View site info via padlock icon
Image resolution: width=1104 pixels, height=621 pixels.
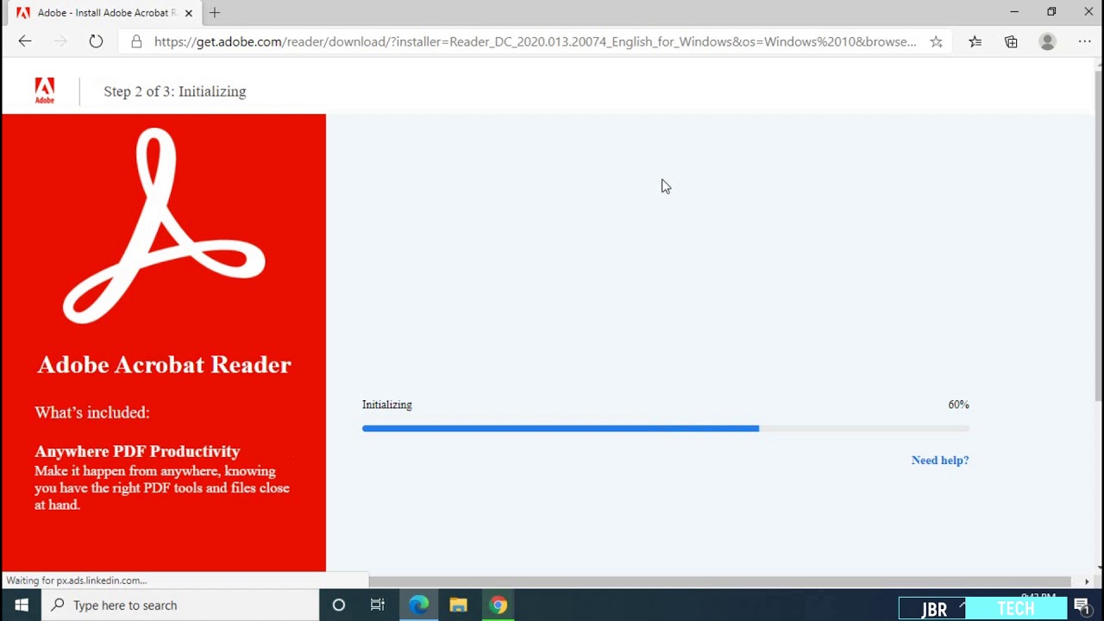pos(136,41)
